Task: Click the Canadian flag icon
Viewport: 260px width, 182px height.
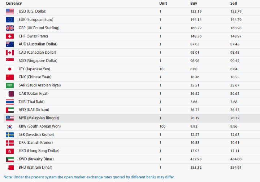Action: click(10, 53)
